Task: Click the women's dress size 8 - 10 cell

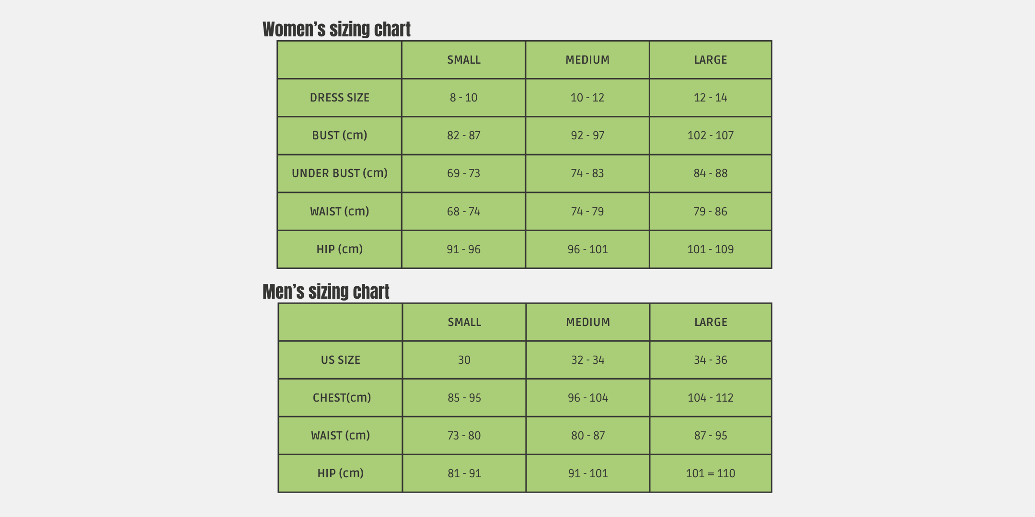Action: point(464,98)
